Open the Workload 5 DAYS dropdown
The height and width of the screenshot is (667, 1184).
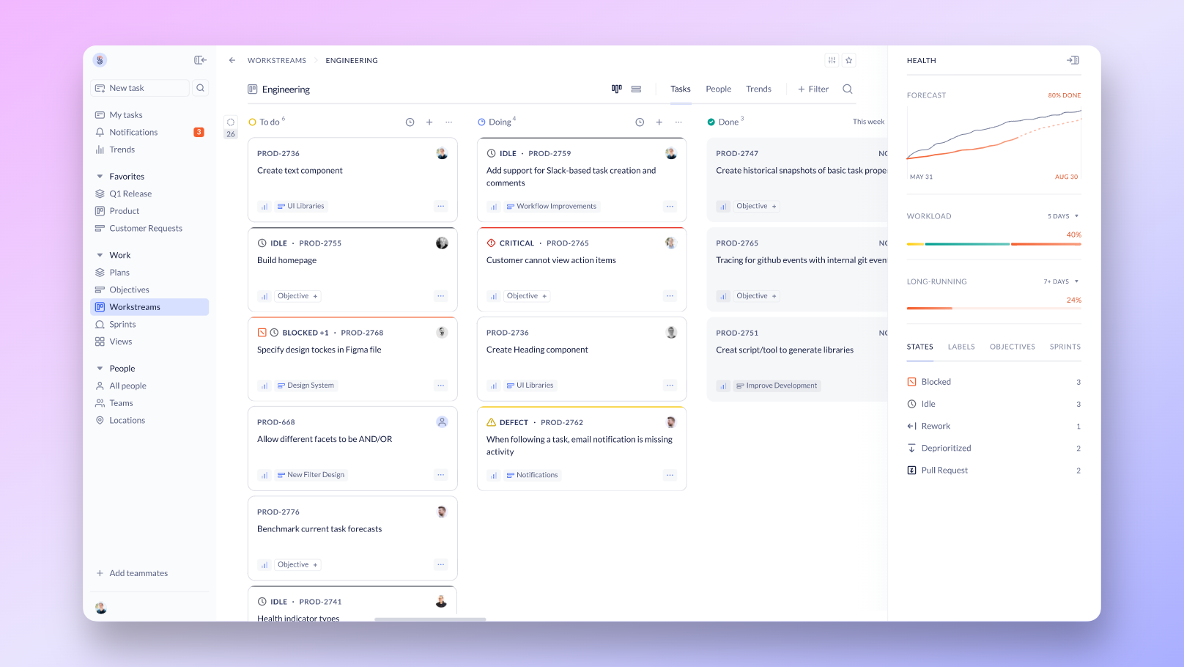pos(1063,216)
